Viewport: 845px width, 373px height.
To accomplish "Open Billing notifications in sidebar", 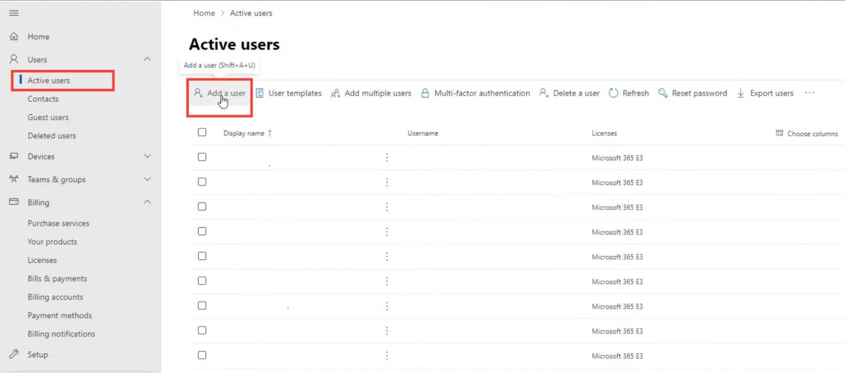I will [x=61, y=334].
